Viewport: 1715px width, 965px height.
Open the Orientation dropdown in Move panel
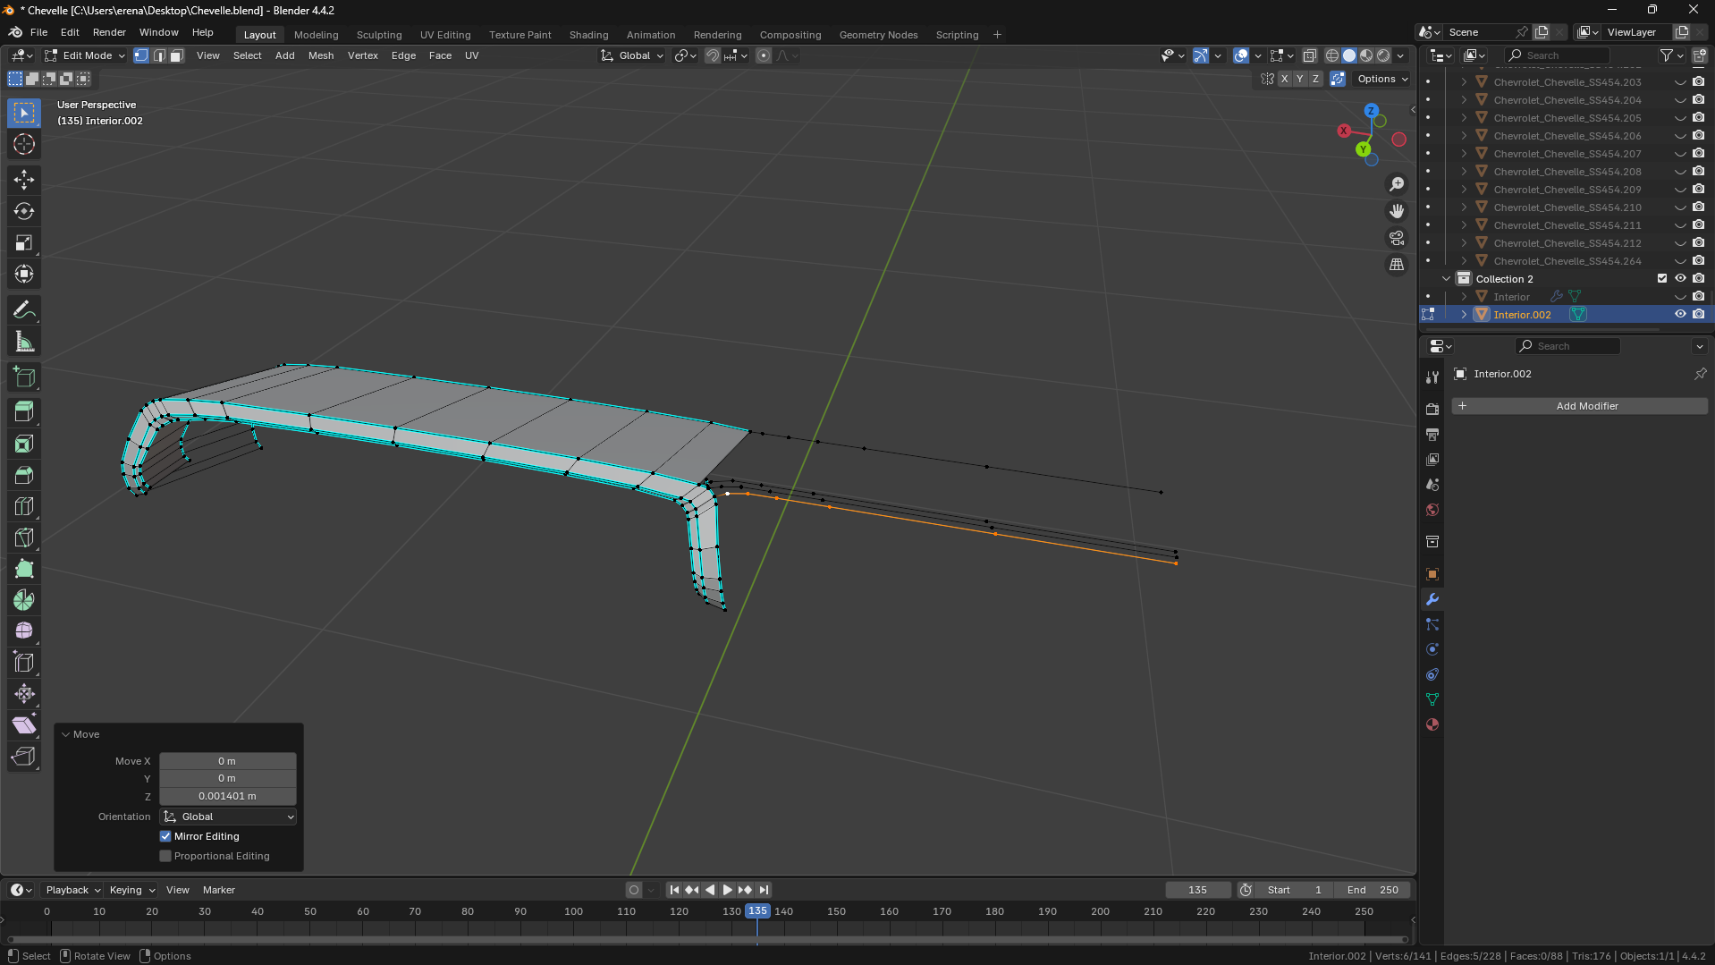(x=228, y=817)
